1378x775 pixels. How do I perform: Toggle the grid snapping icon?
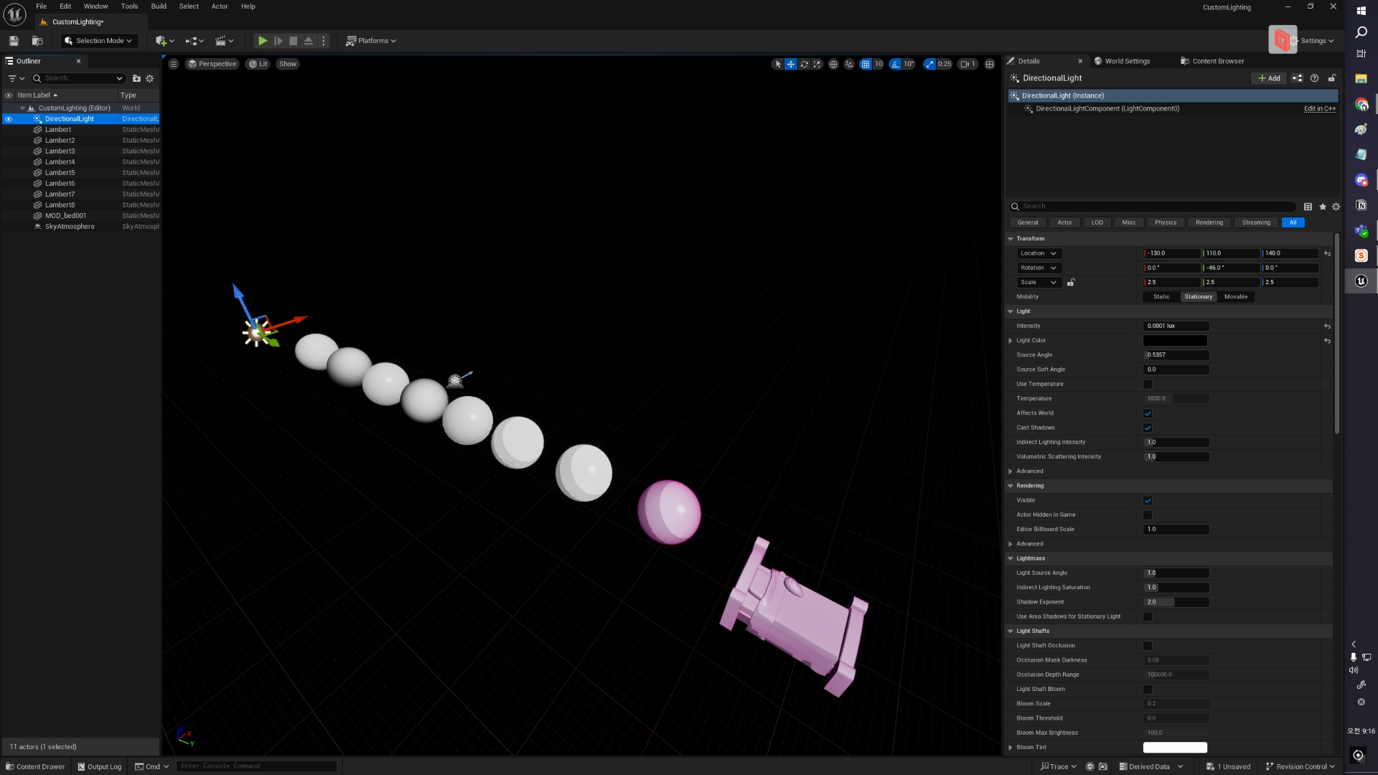866,64
